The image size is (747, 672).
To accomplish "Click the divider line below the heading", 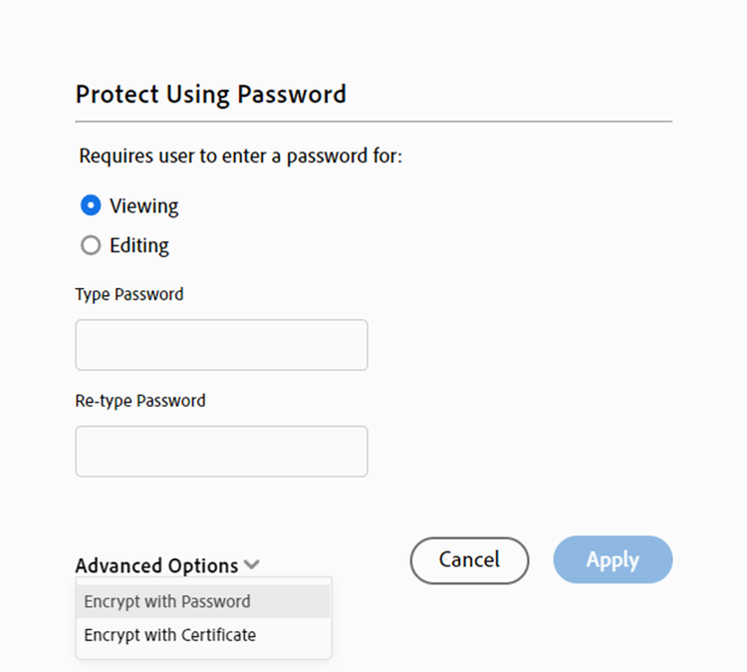I will click(373, 122).
